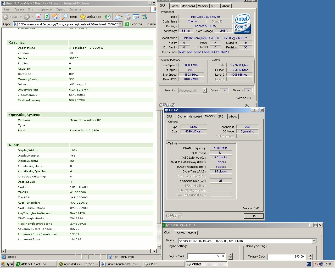Switch to AMD GPU Clock Tool taskbar item
Viewport: 335px width, 268px height.
click(x=36, y=264)
